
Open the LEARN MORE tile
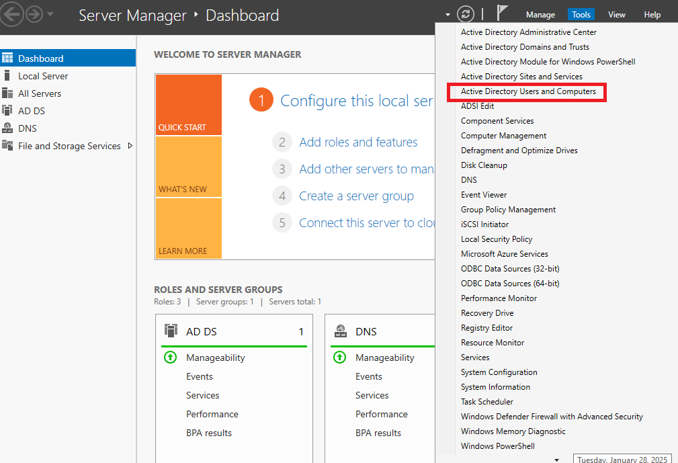(188, 228)
